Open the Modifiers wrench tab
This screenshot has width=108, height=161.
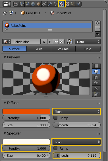click(50, 4)
